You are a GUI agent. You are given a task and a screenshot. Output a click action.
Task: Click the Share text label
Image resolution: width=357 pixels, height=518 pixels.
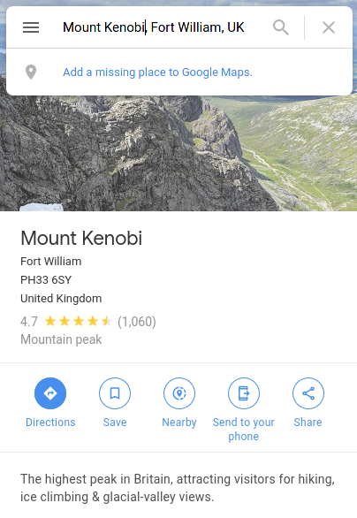(x=308, y=423)
